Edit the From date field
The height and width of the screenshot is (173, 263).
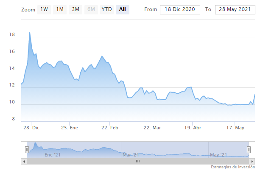click(180, 10)
